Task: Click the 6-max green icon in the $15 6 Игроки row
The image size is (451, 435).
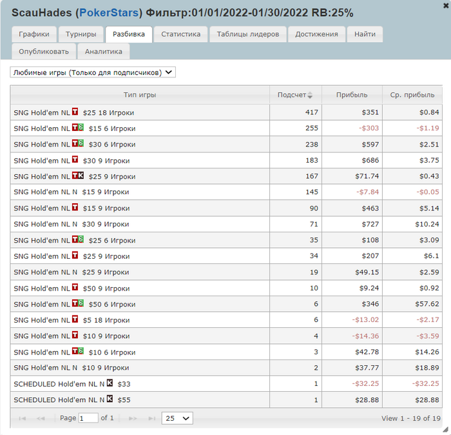Action: pyautogui.click(x=81, y=127)
